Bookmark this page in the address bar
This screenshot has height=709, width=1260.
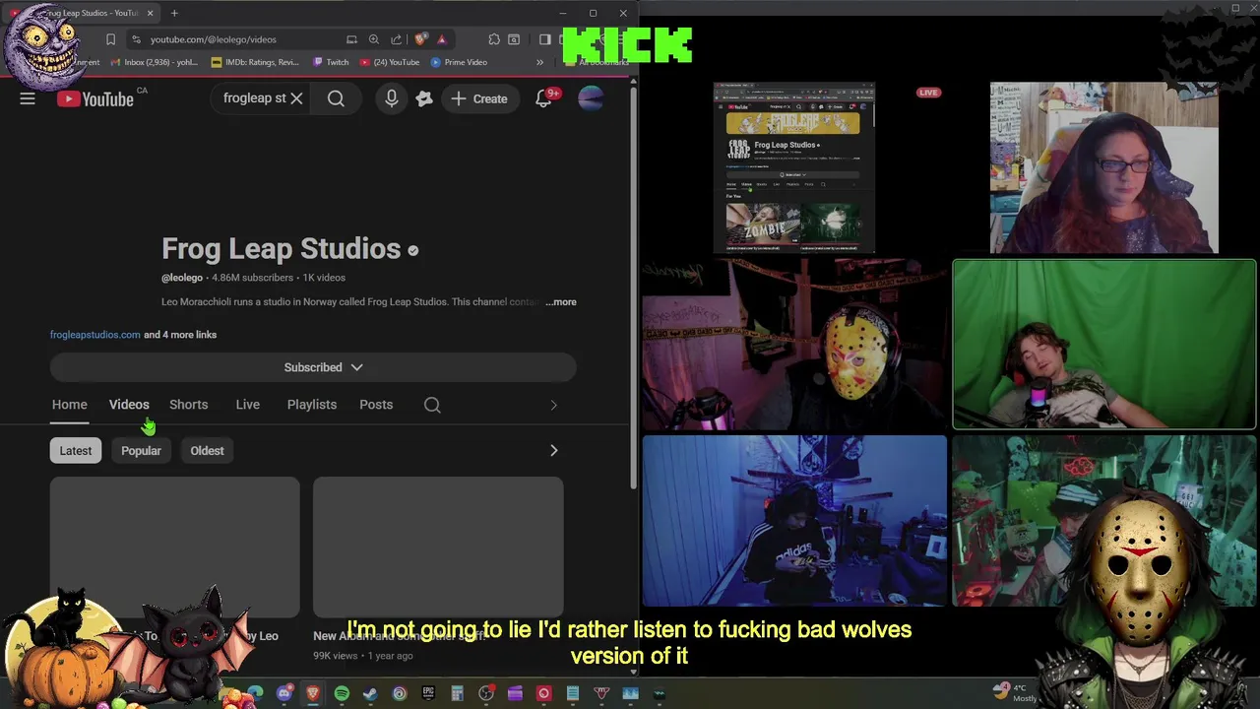pyautogui.click(x=110, y=39)
